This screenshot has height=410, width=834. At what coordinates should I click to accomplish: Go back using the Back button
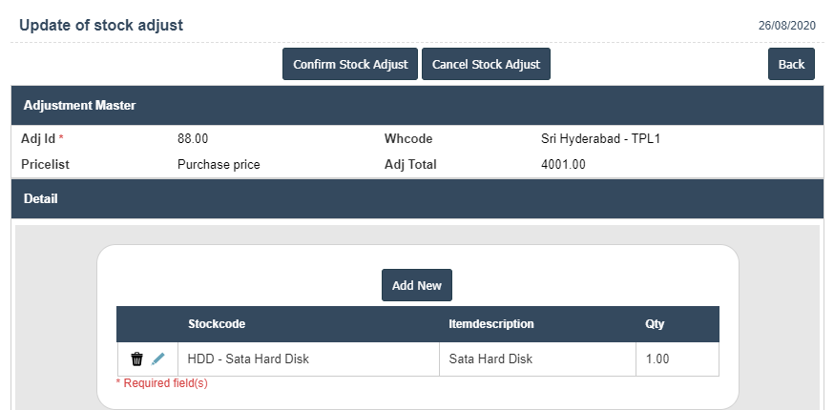click(x=791, y=65)
